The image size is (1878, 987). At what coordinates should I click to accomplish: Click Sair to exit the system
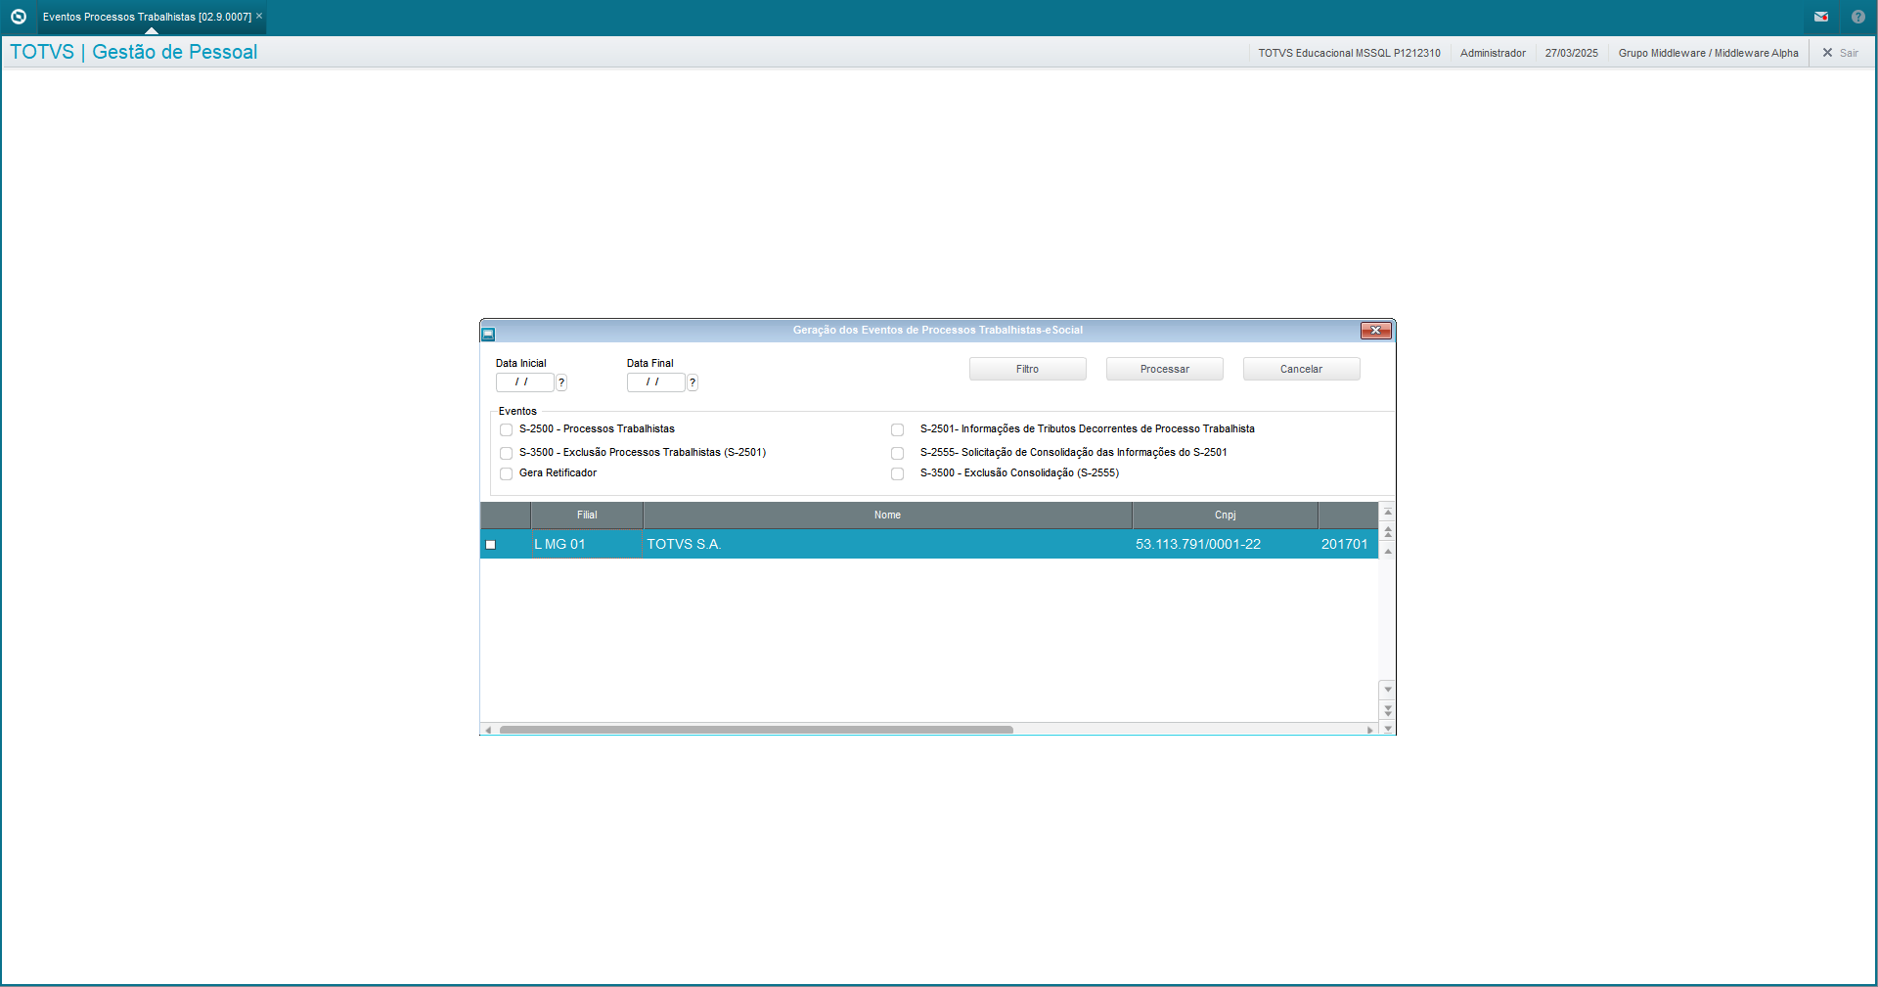click(1840, 53)
